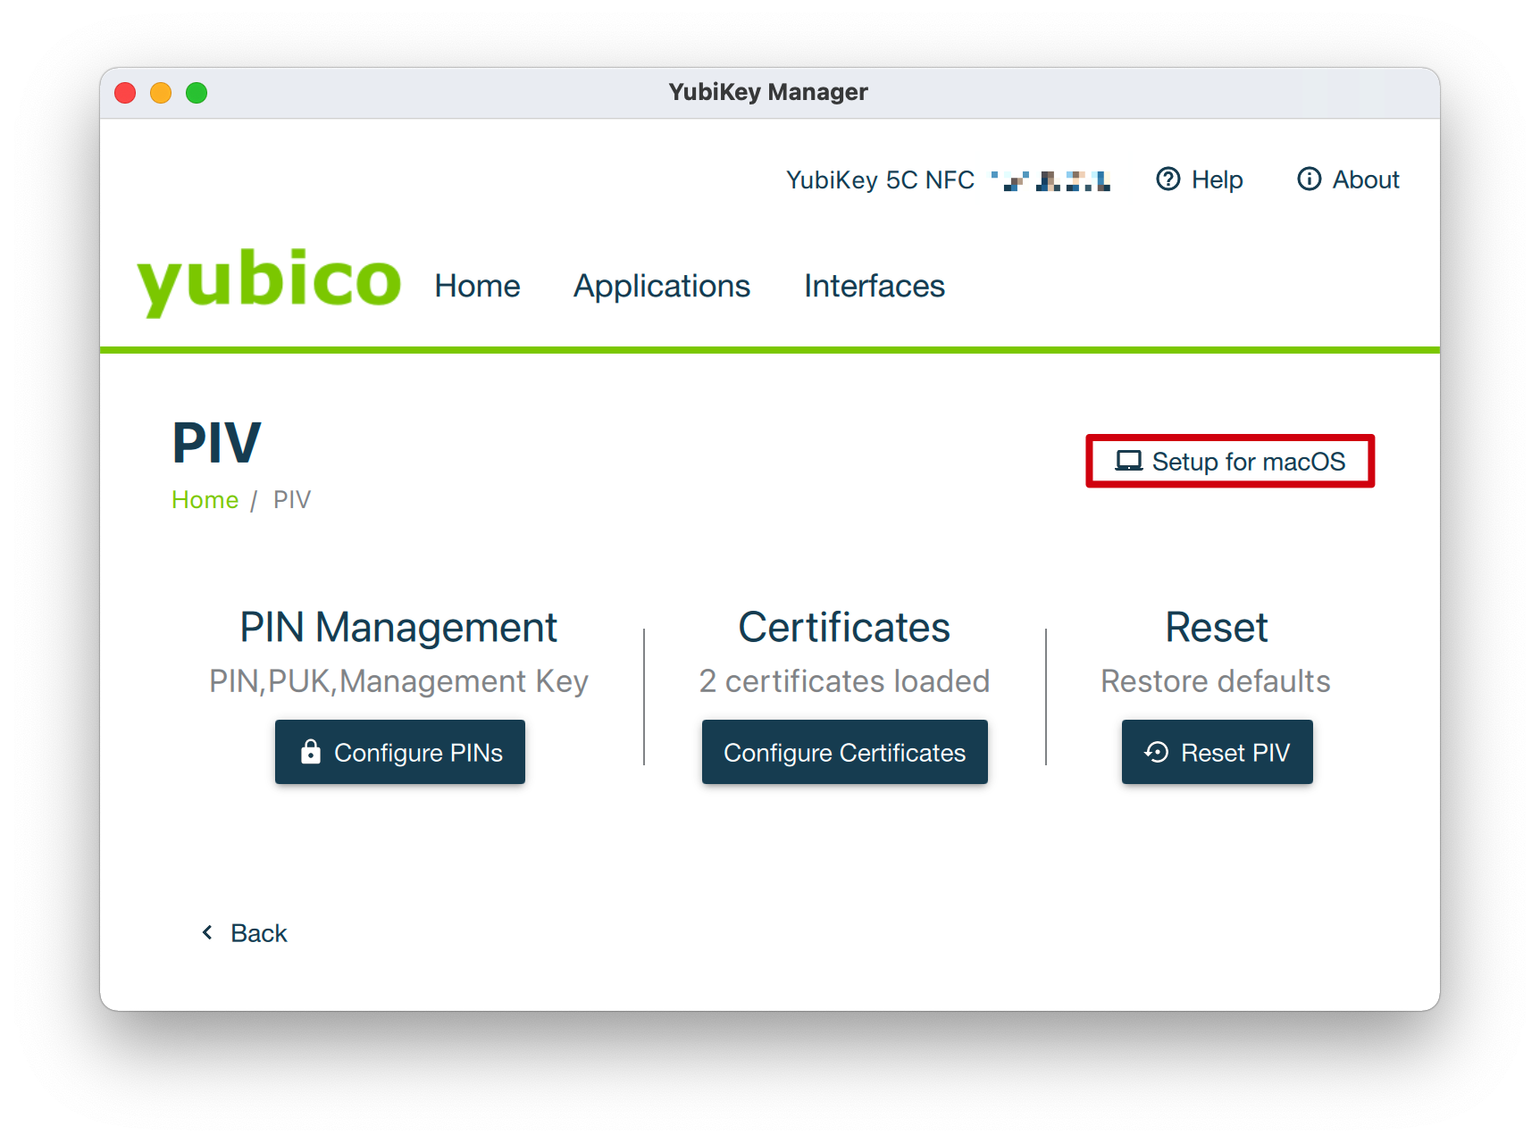This screenshot has width=1540, height=1143.
Task: Click the Configure Certificates button
Action: click(845, 752)
